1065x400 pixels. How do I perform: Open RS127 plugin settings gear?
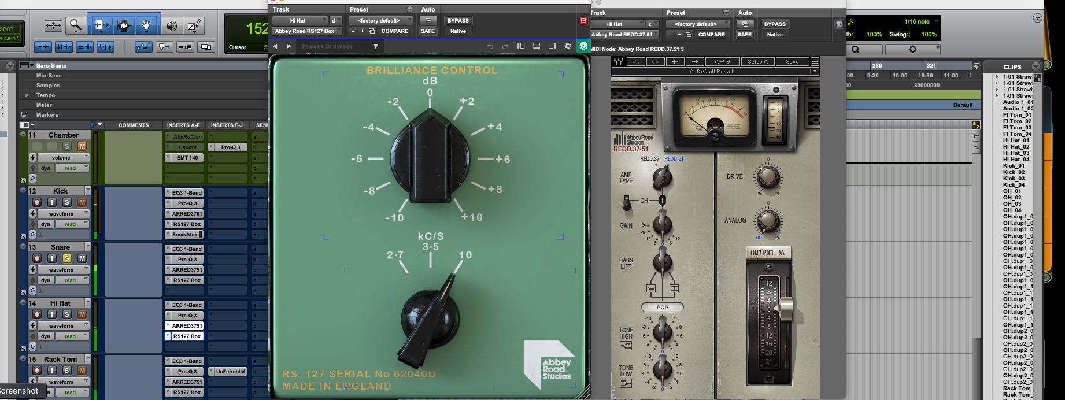click(x=568, y=46)
